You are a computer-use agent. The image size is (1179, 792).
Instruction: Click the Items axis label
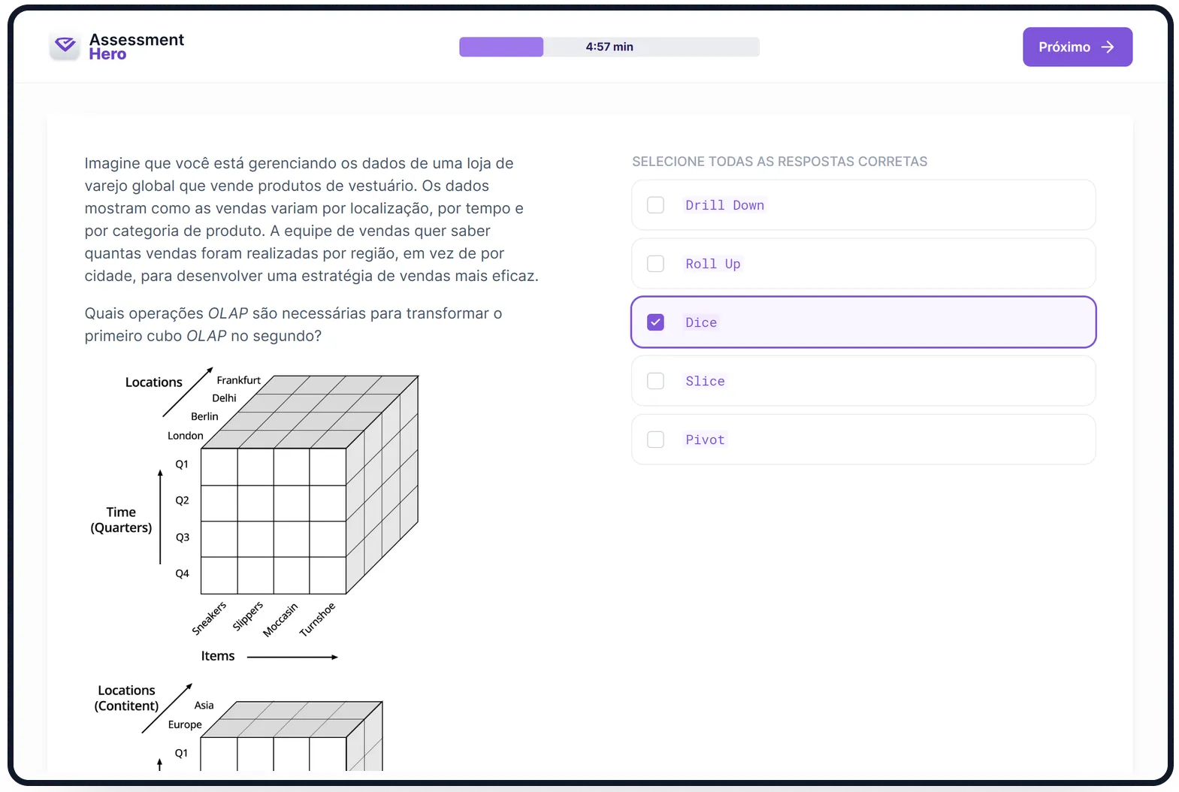218,656
